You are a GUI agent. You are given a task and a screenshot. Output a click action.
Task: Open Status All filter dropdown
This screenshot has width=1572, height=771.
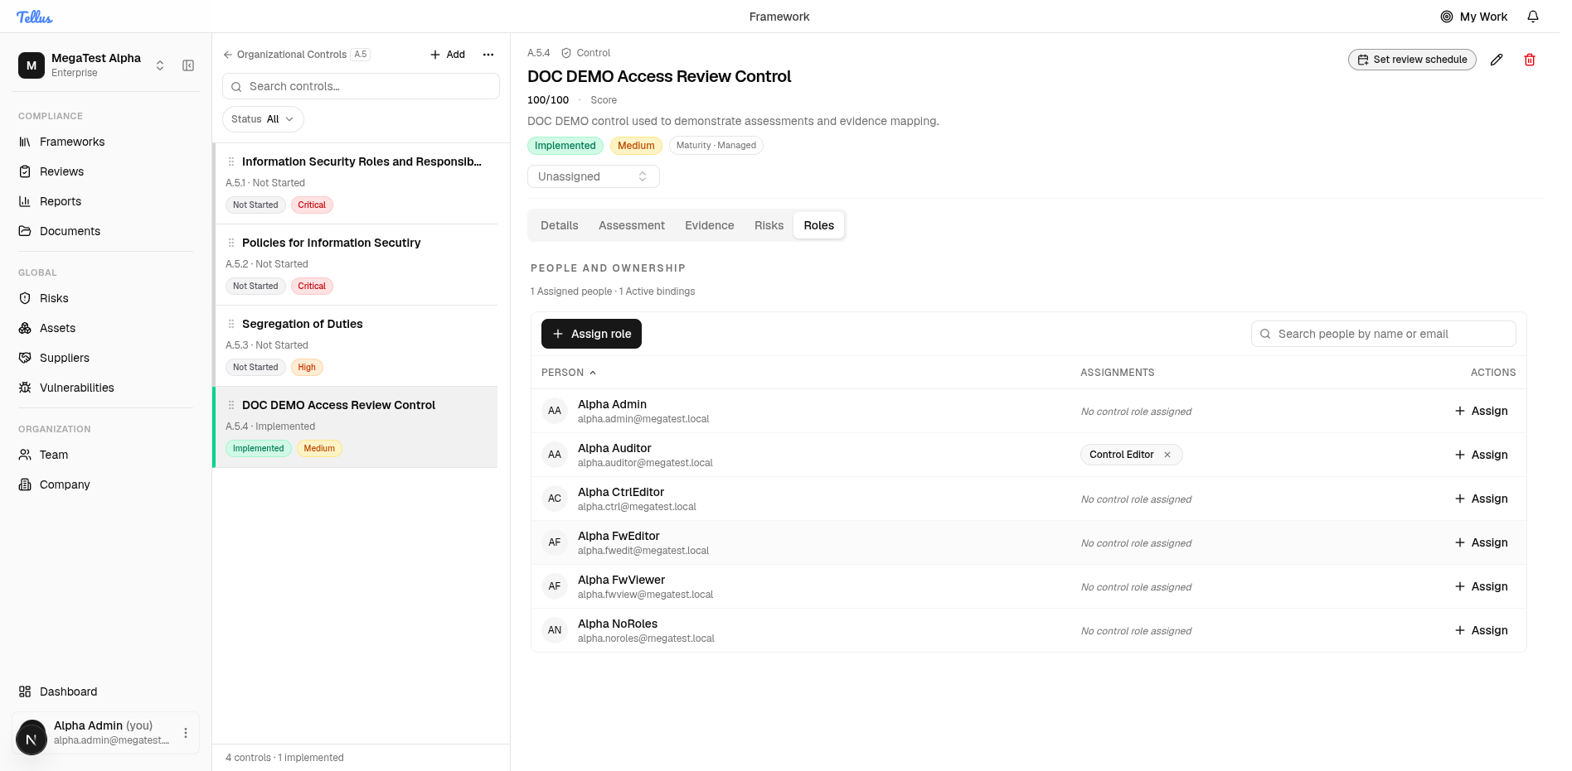click(x=263, y=119)
